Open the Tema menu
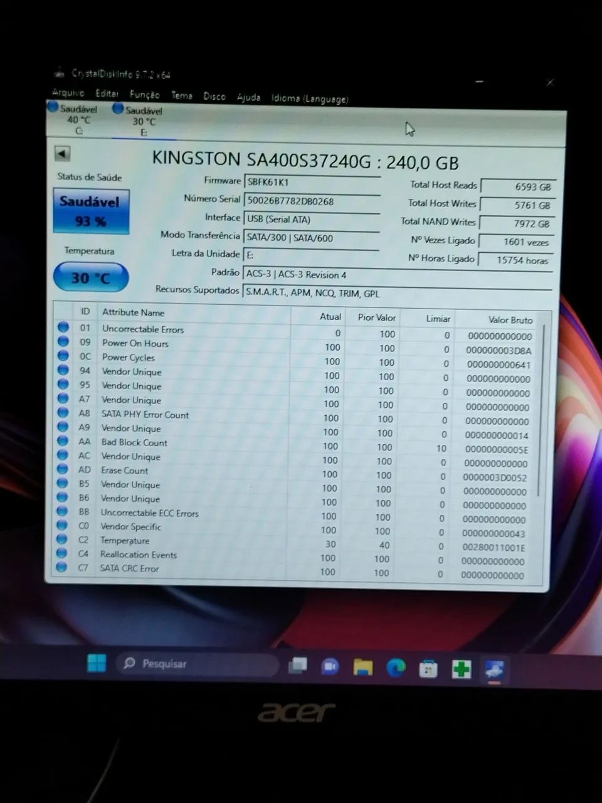Viewport: 602px width, 803px height. 181,95
